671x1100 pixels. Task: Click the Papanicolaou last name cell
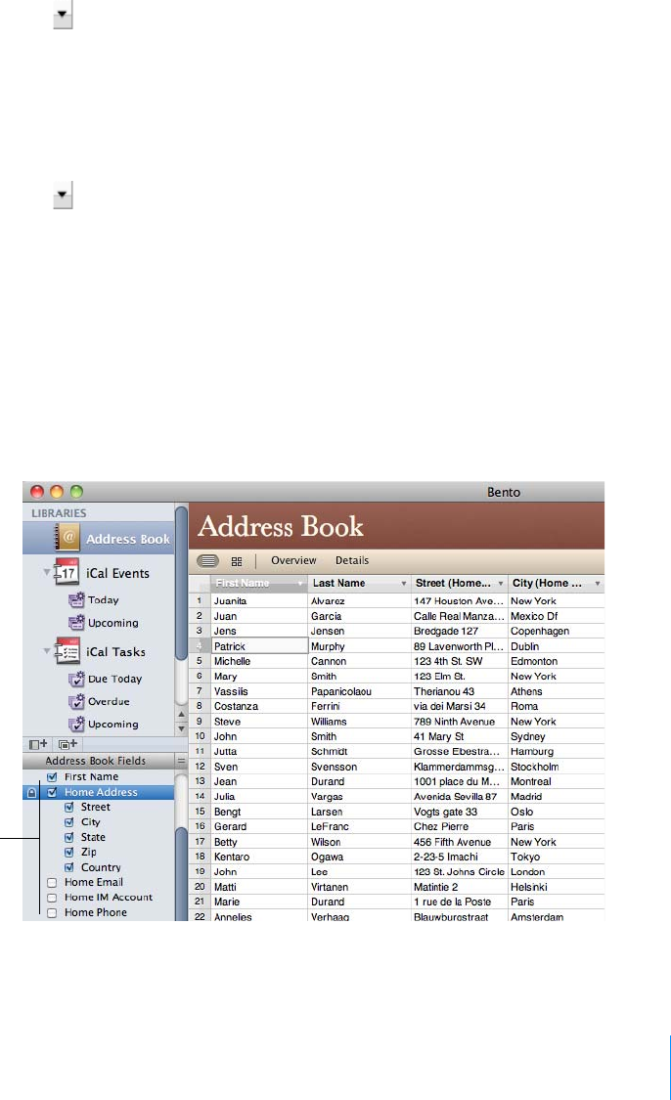(x=359, y=691)
